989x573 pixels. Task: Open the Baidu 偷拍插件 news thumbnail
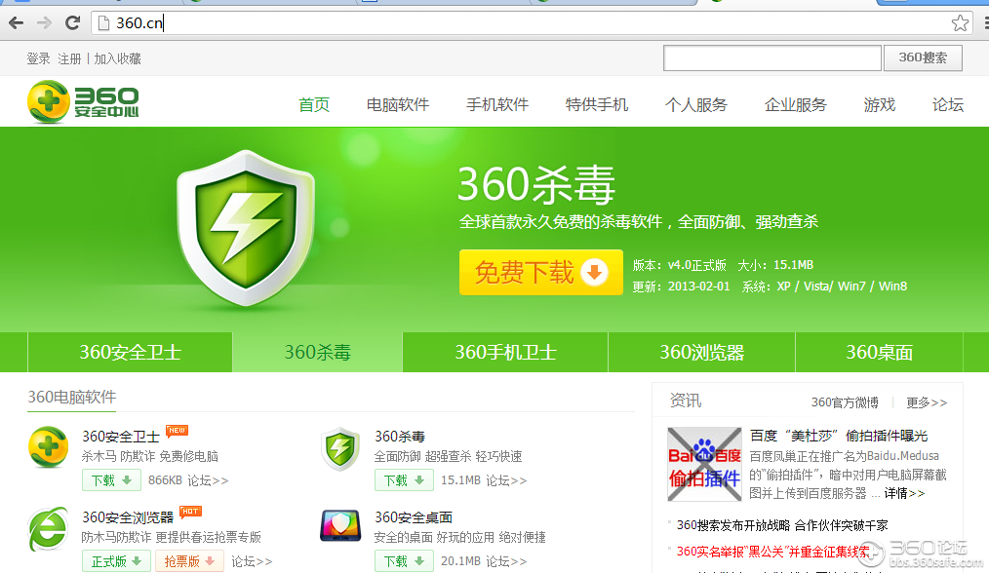click(704, 465)
